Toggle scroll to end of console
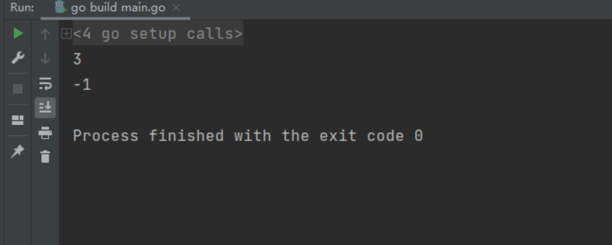The height and width of the screenshot is (245, 612). [x=46, y=108]
